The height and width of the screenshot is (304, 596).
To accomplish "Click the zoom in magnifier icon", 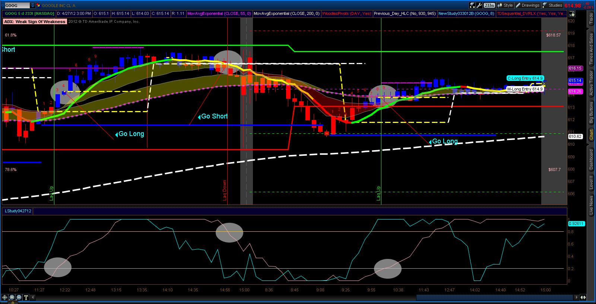I will [x=12, y=297].
